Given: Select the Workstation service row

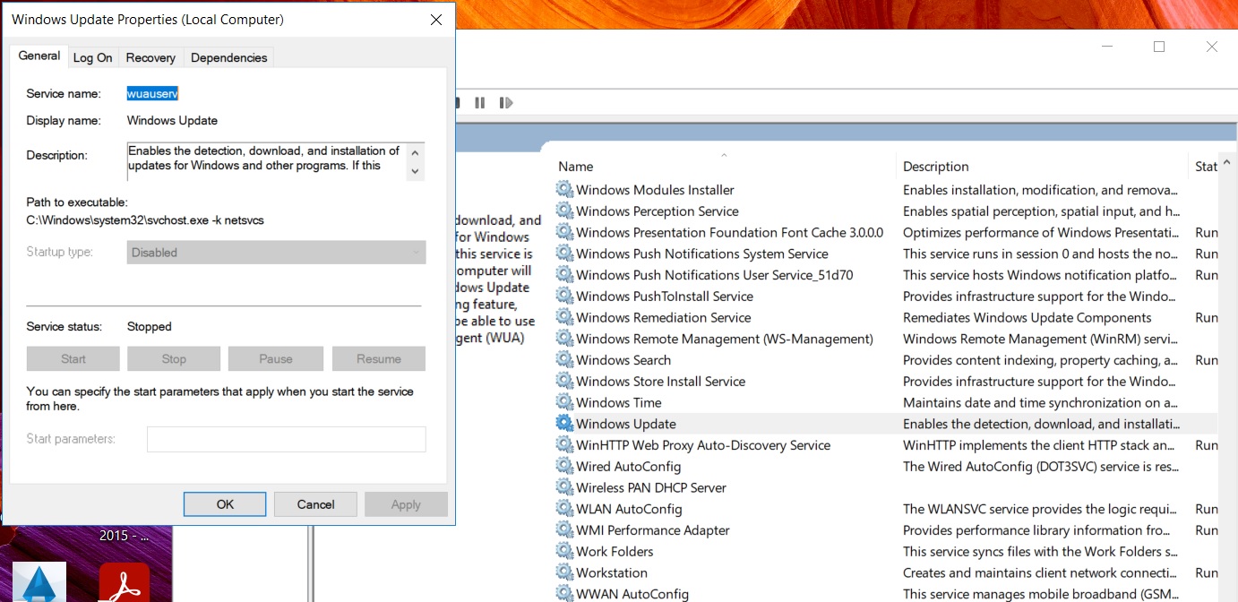Looking at the screenshot, I should pyautogui.click(x=885, y=572).
